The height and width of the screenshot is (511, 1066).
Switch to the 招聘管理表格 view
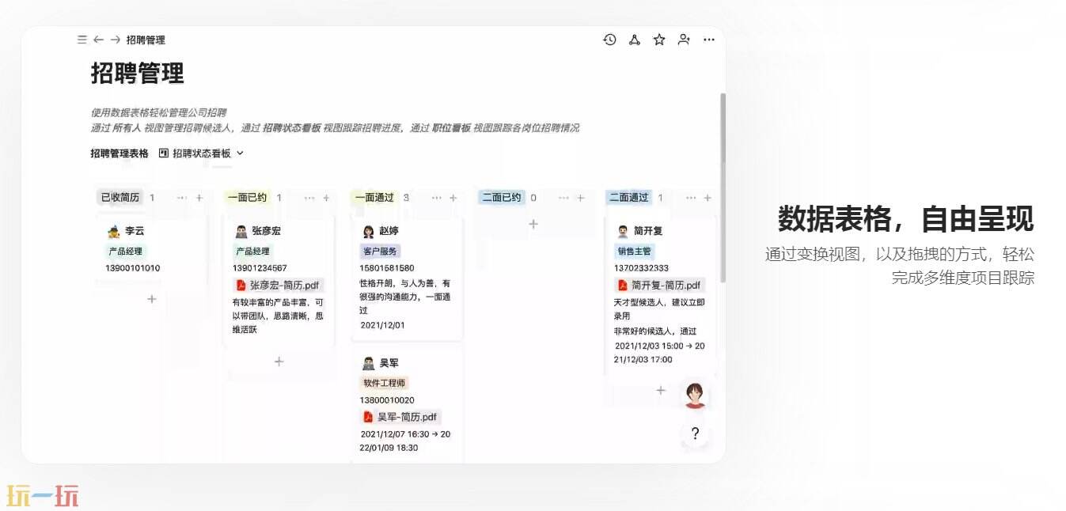120,153
